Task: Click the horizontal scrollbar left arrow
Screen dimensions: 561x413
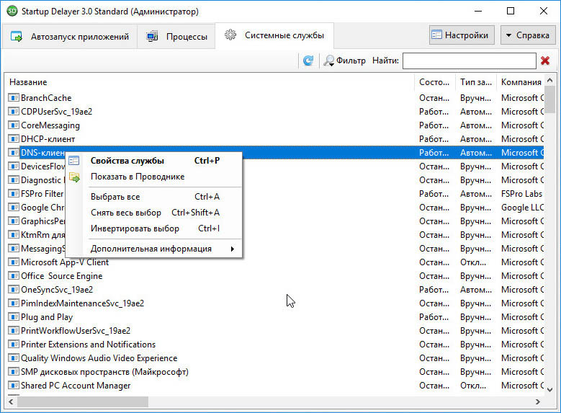Action: coord(11,402)
